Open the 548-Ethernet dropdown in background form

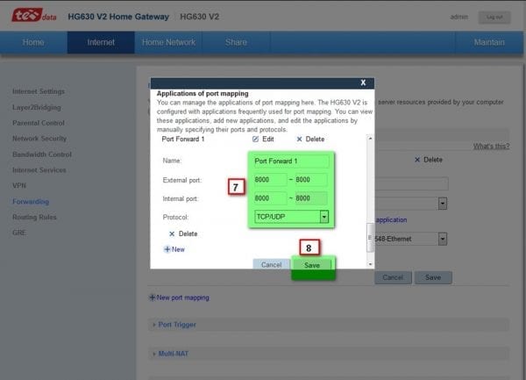coord(443,238)
